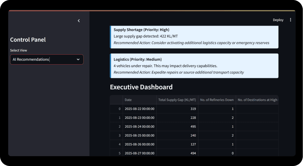Screen dimensions: 303x166
Task: Select the Supply Shortage alert box
Action: pyautogui.click(x=194, y=36)
